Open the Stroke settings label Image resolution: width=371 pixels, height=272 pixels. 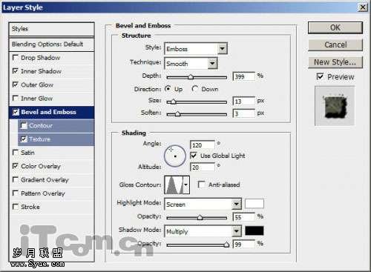(30, 207)
